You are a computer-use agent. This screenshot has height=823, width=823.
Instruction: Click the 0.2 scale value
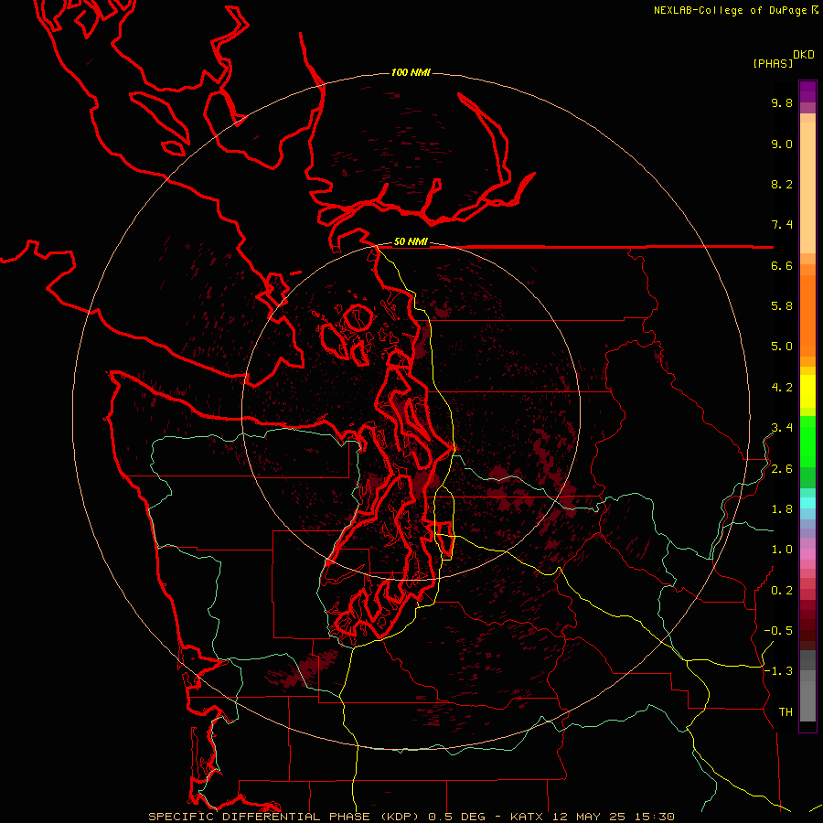pyautogui.click(x=782, y=591)
